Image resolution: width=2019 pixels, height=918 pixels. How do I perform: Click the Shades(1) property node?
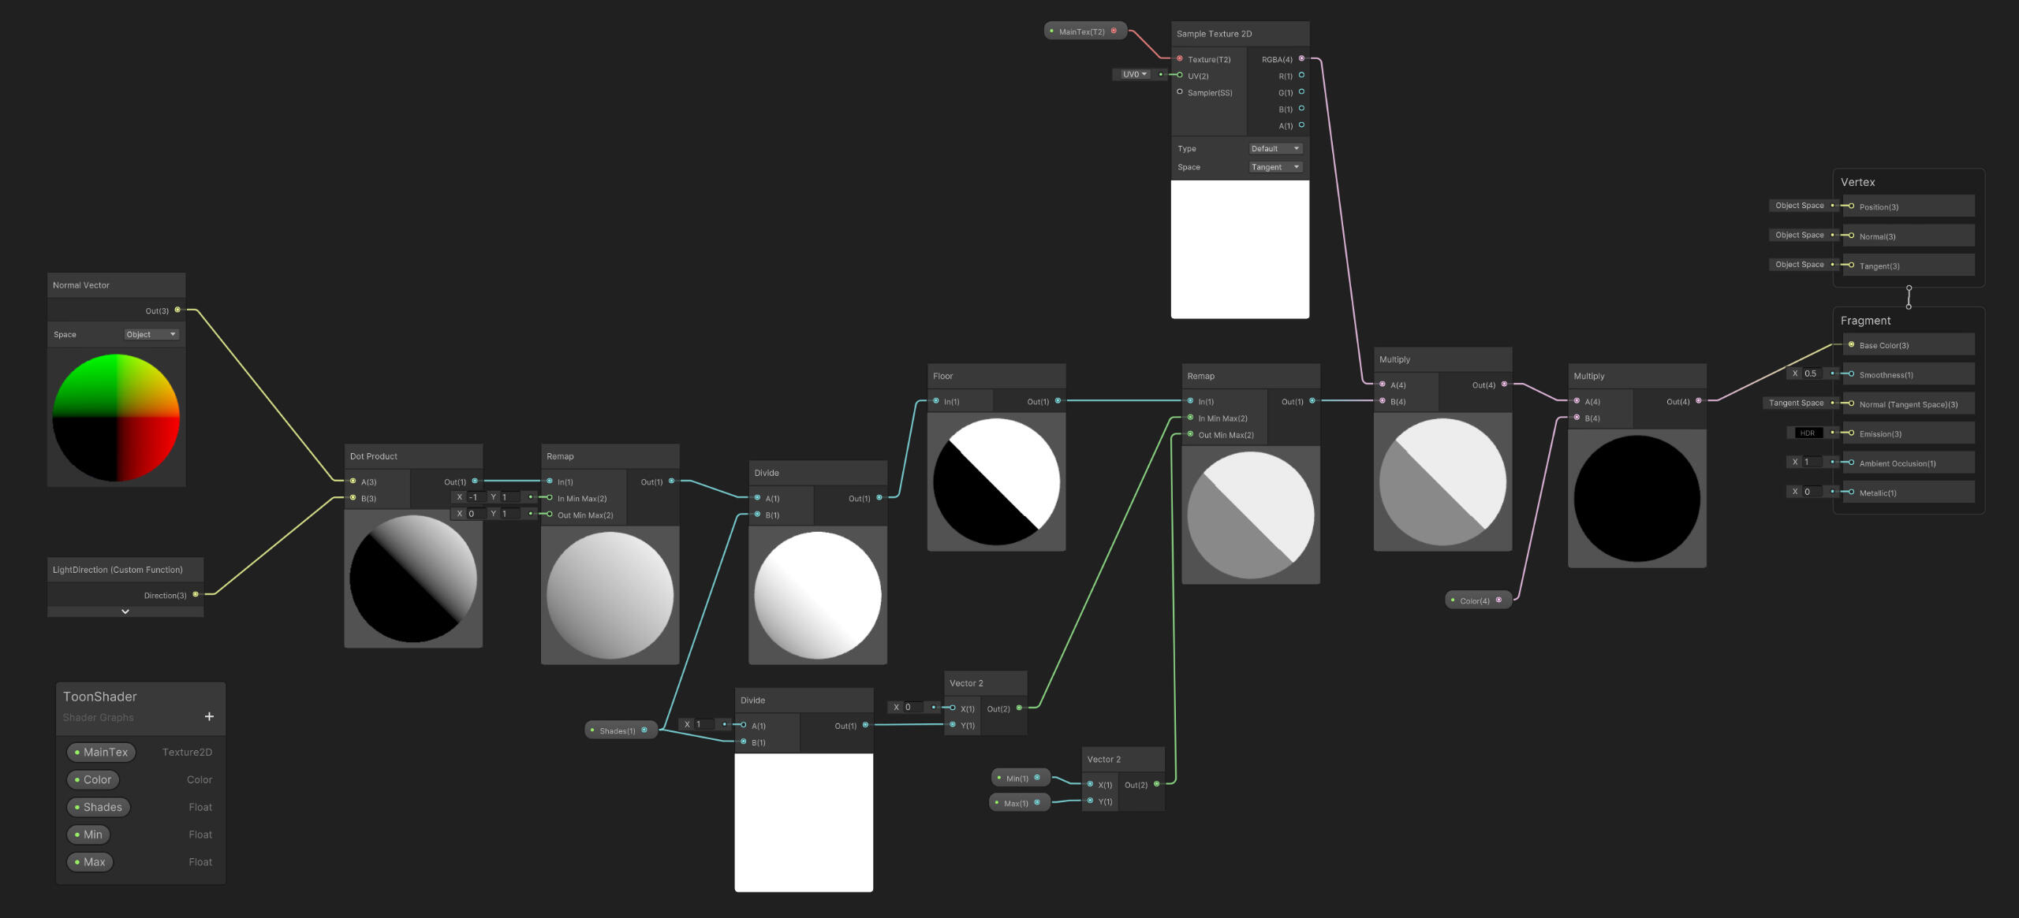pyautogui.click(x=618, y=730)
